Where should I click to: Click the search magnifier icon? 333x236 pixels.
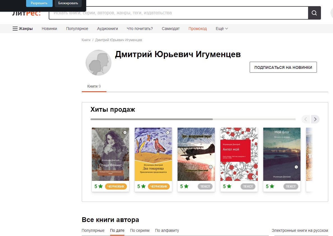(x=314, y=13)
